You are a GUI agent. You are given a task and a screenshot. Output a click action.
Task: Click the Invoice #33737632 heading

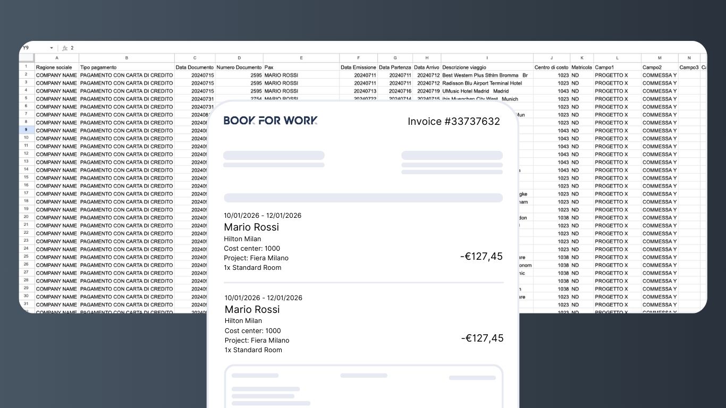click(453, 121)
